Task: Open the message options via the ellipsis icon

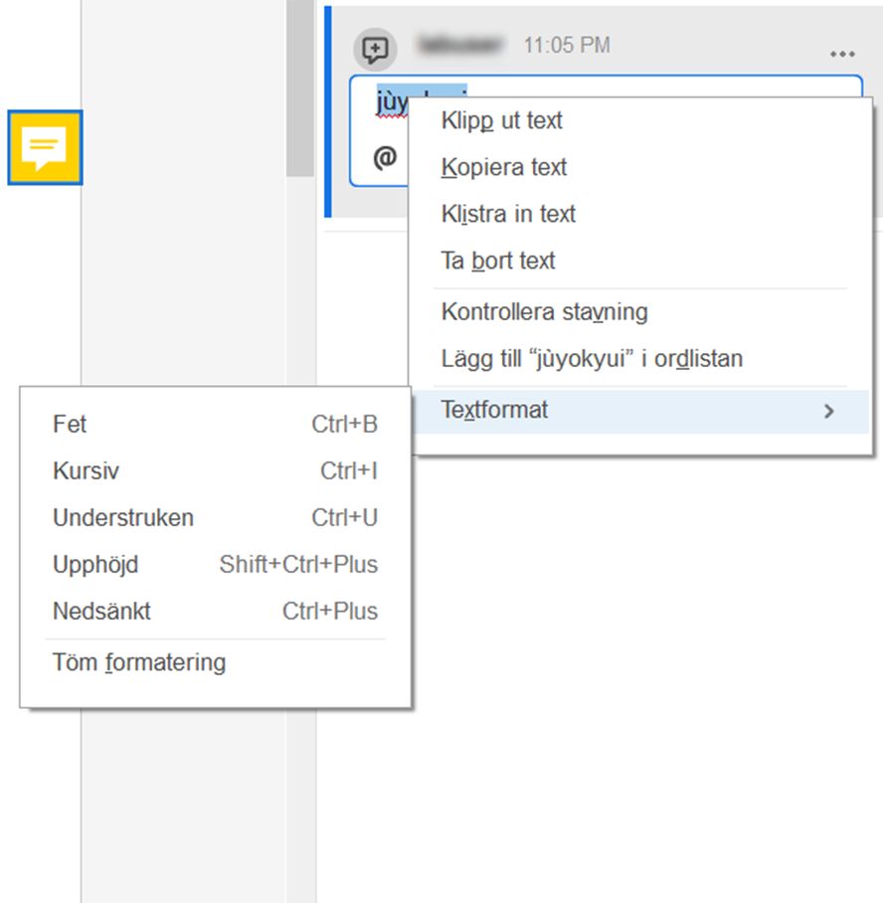Action: 841,54
